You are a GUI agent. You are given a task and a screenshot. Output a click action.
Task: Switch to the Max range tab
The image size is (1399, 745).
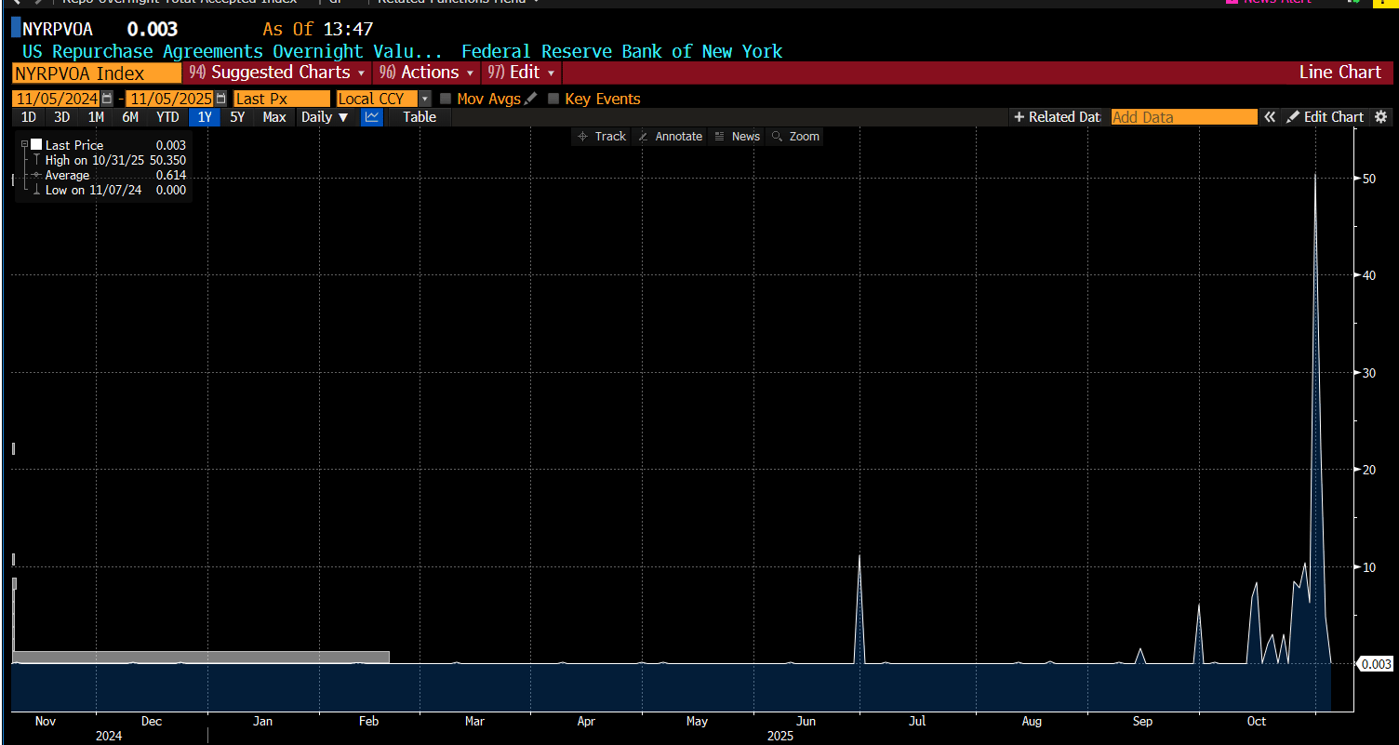(274, 117)
